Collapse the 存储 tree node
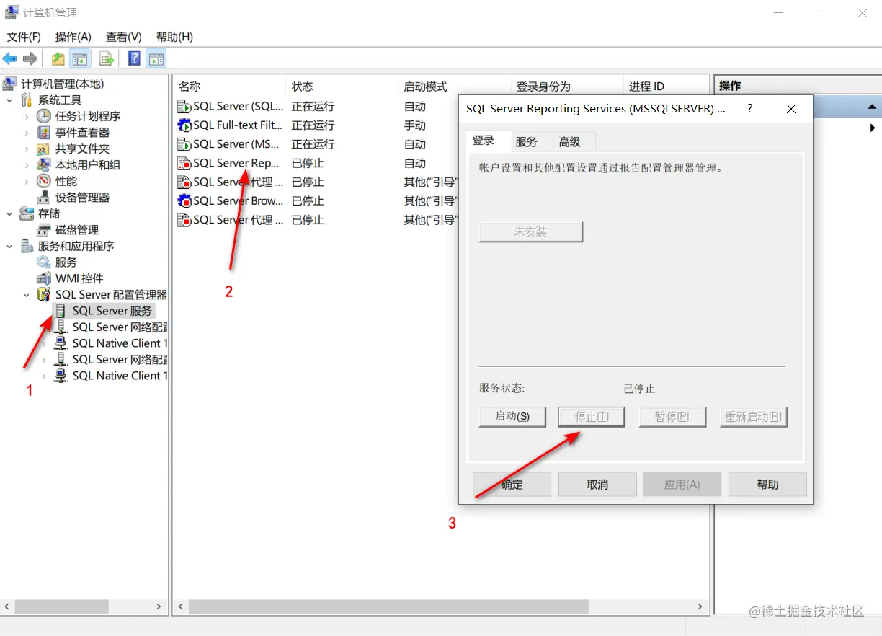The width and height of the screenshot is (882, 636). (9, 213)
